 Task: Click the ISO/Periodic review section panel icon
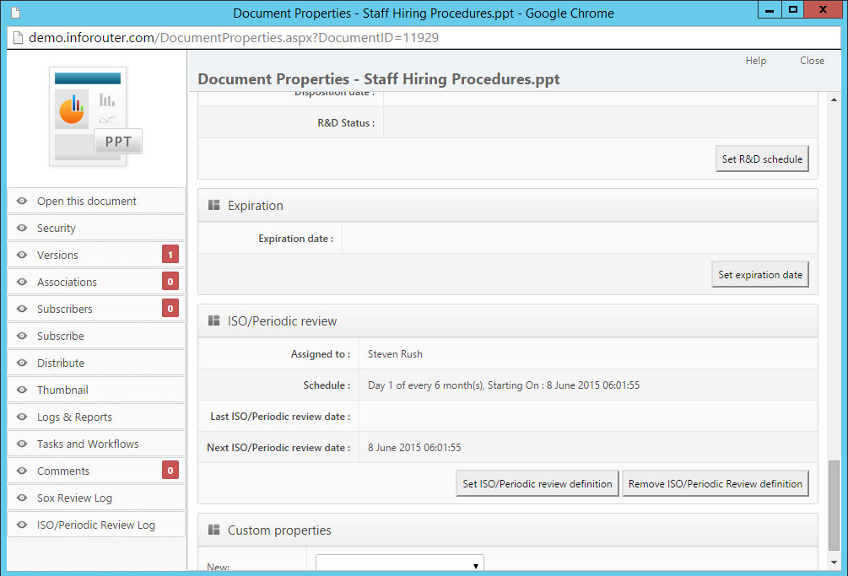[214, 321]
